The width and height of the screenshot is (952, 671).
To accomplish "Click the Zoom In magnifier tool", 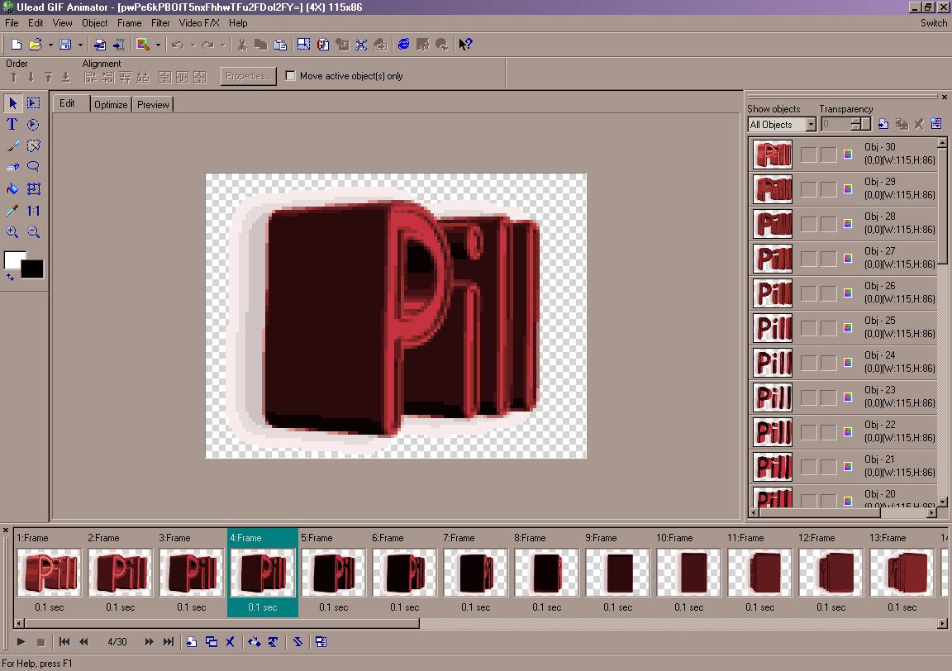I will [x=12, y=233].
